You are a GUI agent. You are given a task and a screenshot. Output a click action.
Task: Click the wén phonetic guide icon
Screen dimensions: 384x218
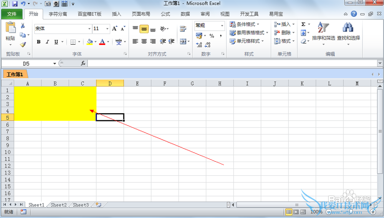[x=119, y=42]
